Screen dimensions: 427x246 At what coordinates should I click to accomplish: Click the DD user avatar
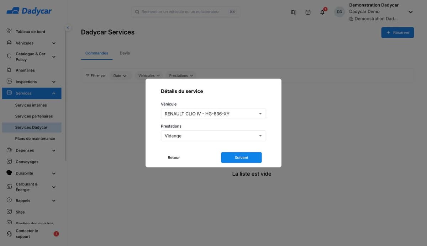(x=339, y=12)
